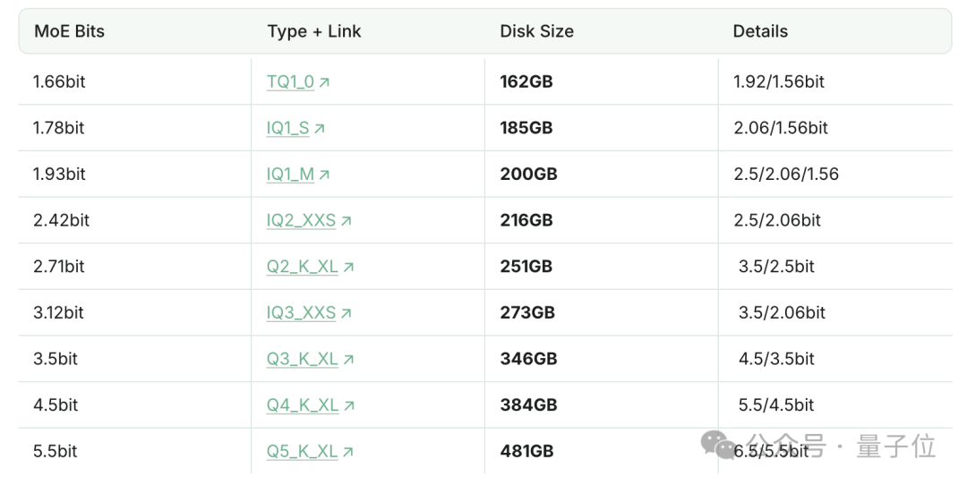
Task: Click the Disk Size column header
Action: pos(536,31)
